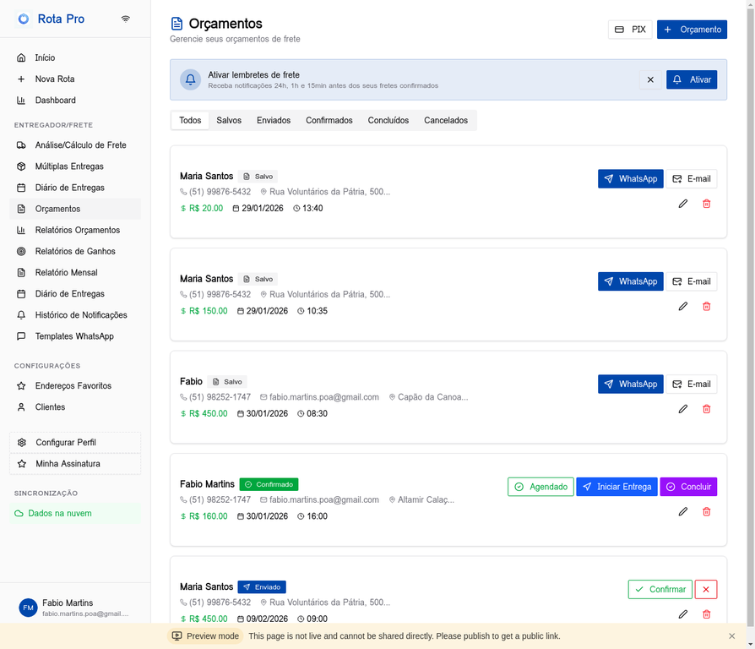This screenshot has height=649, width=755.
Task: Dismiss the freight reminders banner
Action: [650, 79]
